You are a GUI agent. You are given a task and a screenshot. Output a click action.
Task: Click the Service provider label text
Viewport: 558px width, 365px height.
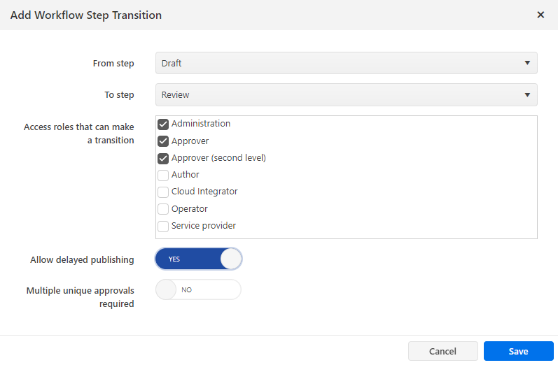(x=204, y=226)
